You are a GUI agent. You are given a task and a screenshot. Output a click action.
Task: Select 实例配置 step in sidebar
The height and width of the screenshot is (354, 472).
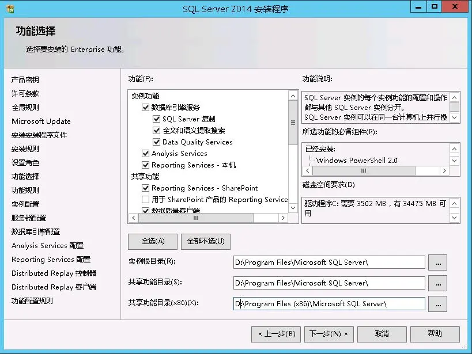[25, 204]
